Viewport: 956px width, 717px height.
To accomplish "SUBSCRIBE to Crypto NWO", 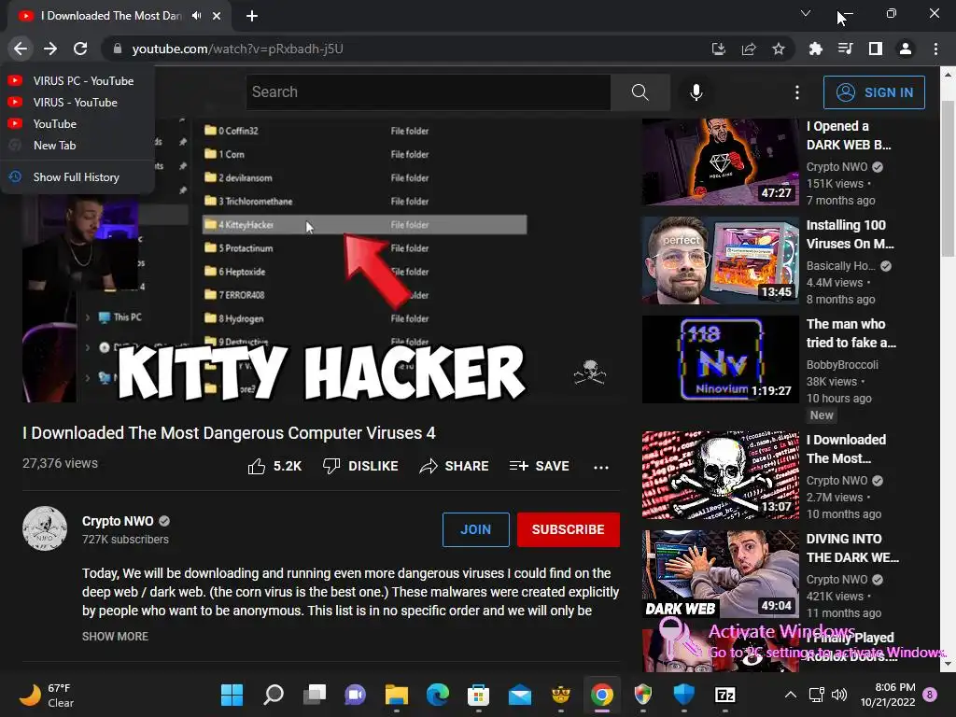I will [x=569, y=529].
